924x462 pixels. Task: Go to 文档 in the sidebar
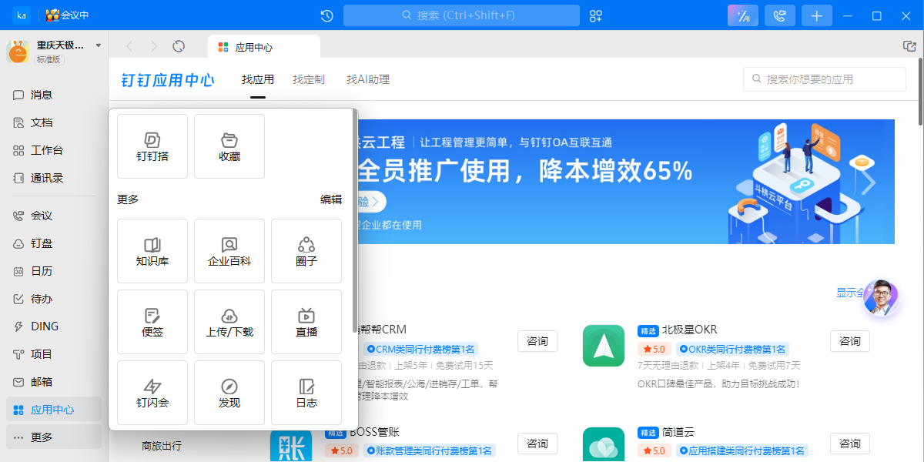click(54, 122)
